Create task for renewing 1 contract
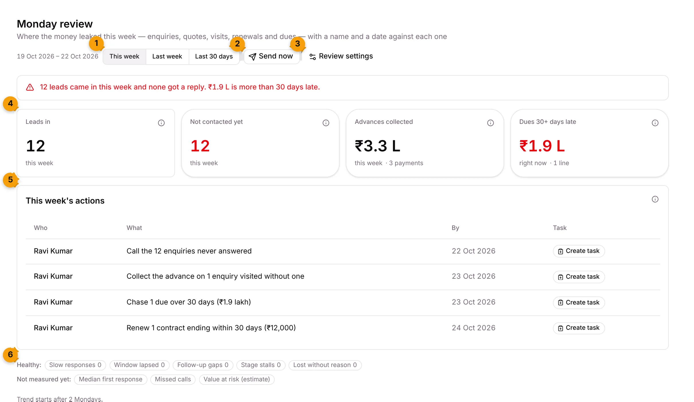This screenshot has width=694, height=402. (579, 328)
